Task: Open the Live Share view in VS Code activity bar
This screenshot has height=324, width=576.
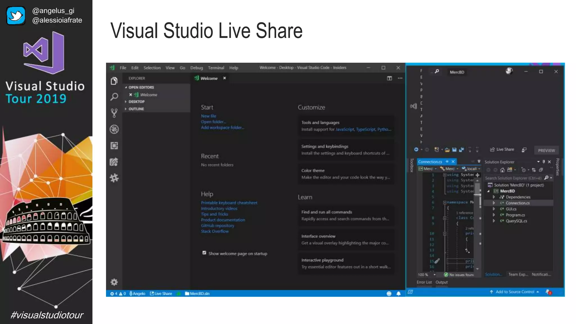Action: pyautogui.click(x=114, y=162)
